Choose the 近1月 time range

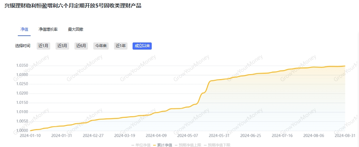tap(43, 46)
